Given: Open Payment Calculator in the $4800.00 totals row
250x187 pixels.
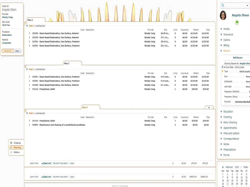Looking at the screenshot, I should pos(60,177).
